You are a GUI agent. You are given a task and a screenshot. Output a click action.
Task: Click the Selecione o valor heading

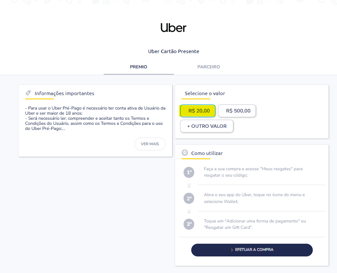point(205,93)
